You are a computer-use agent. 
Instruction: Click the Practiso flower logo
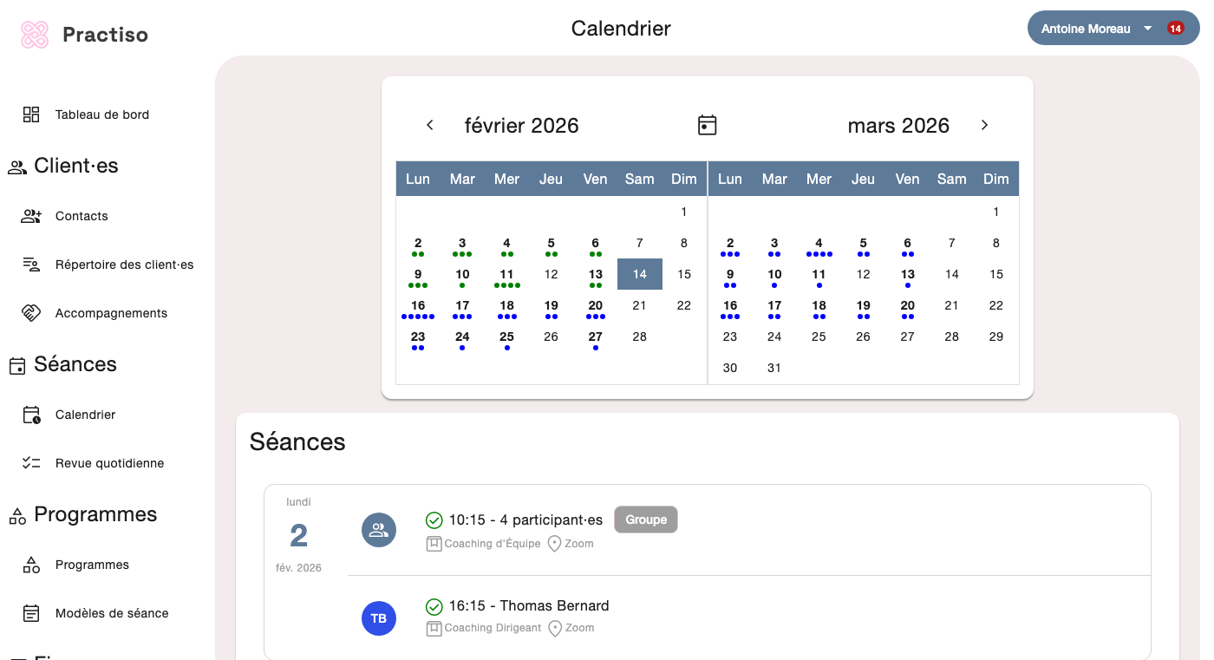33,34
